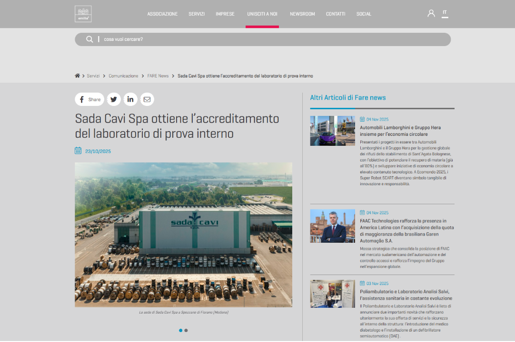Screen dimensions: 515x342
Task: Share article on LinkedIn
Action: 130,99
